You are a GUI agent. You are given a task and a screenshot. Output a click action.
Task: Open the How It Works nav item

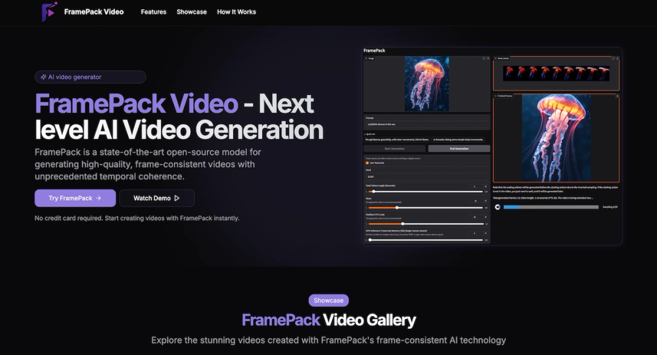(x=237, y=12)
